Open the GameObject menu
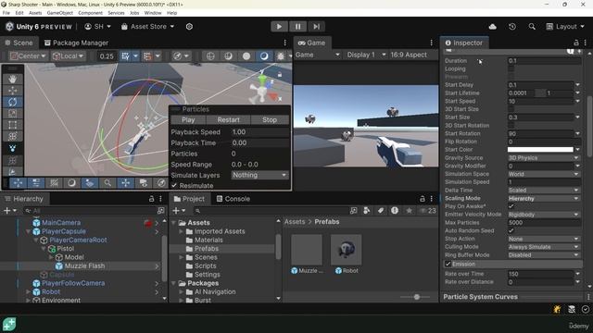The height and width of the screenshot is (333, 593). (59, 13)
